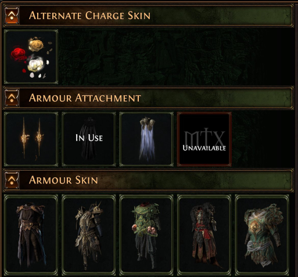The width and height of the screenshot is (298, 277).
Task: Collapse the Armour Attachment section
Action: (12, 98)
